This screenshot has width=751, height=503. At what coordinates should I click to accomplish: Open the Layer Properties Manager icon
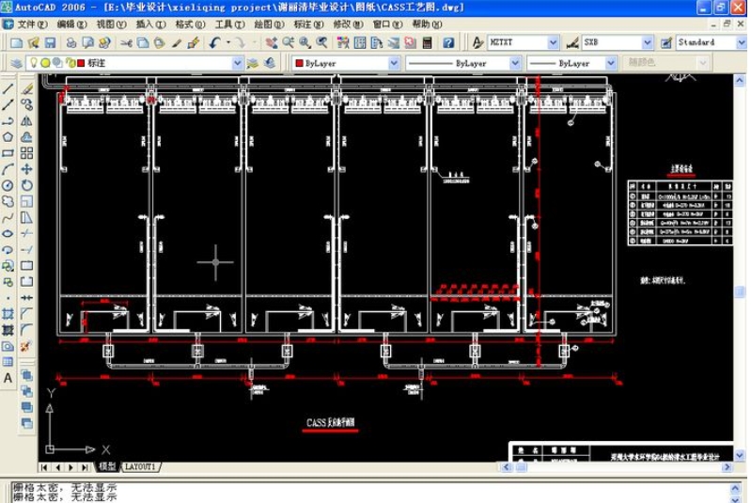coord(16,63)
